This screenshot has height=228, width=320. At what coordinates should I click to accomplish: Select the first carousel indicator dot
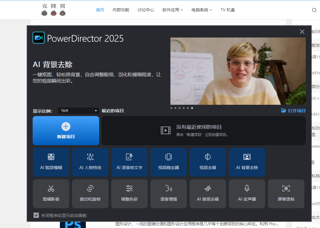pos(171,108)
